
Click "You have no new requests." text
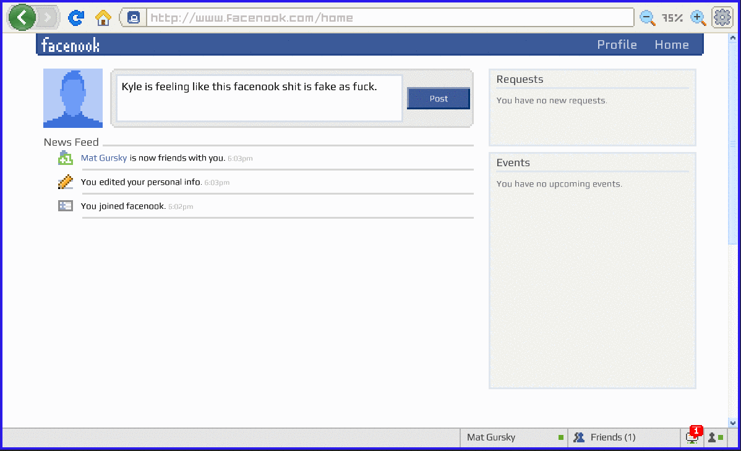click(x=552, y=101)
